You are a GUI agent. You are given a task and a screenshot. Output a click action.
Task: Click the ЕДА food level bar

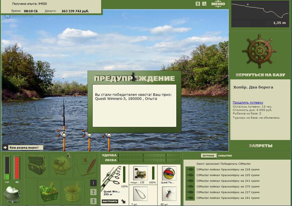(7, 168)
